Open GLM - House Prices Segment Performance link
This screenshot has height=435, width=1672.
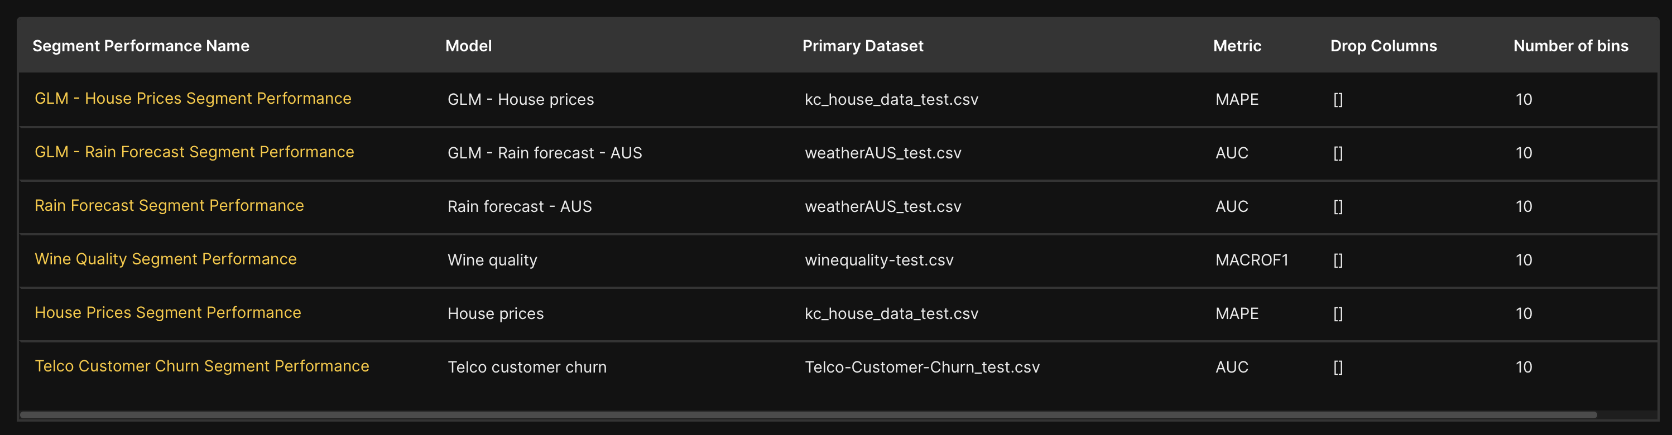click(x=193, y=99)
